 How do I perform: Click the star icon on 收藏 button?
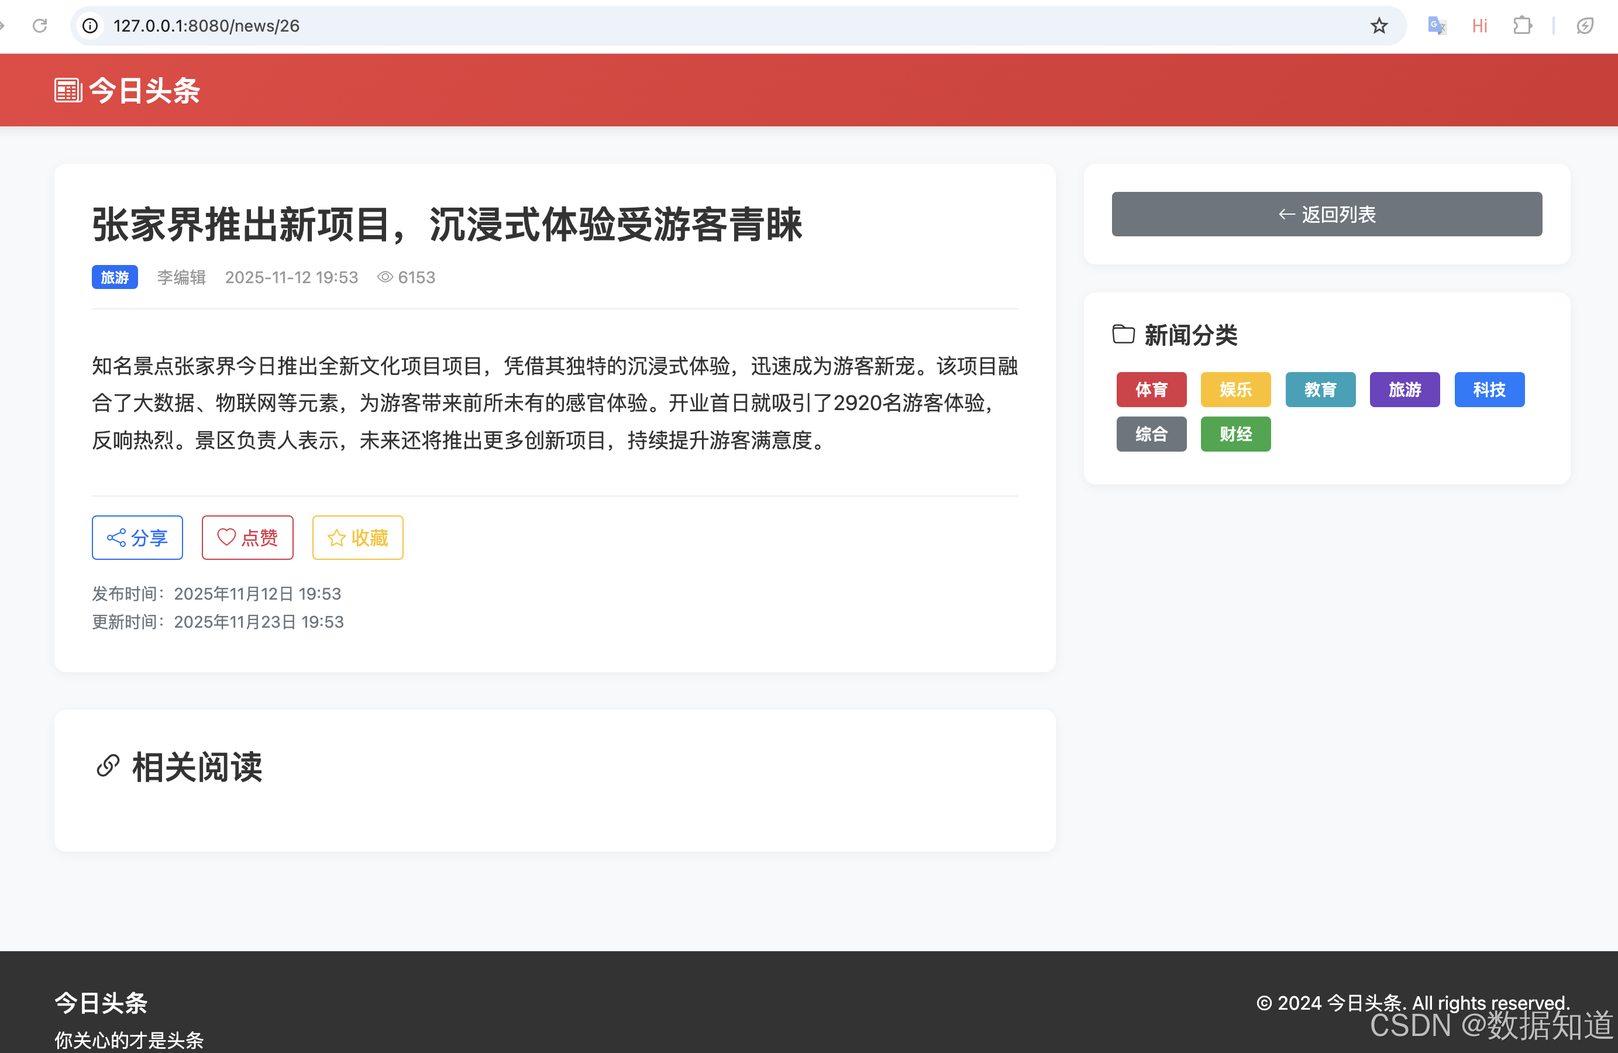tap(336, 537)
